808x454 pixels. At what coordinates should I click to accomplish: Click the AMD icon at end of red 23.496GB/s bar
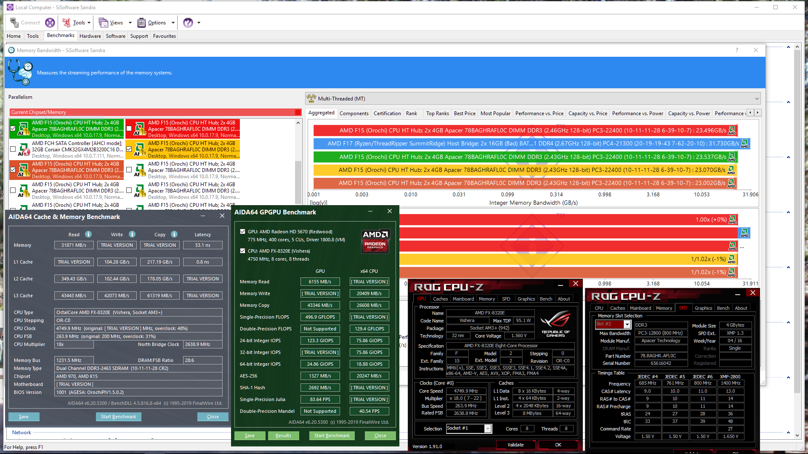coord(732,130)
